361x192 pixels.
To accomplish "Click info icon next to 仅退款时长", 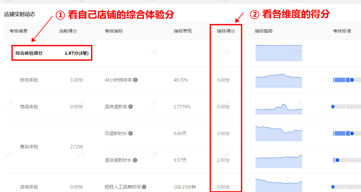I will point(130,133).
